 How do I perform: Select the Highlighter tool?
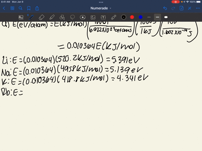point(52,17)
